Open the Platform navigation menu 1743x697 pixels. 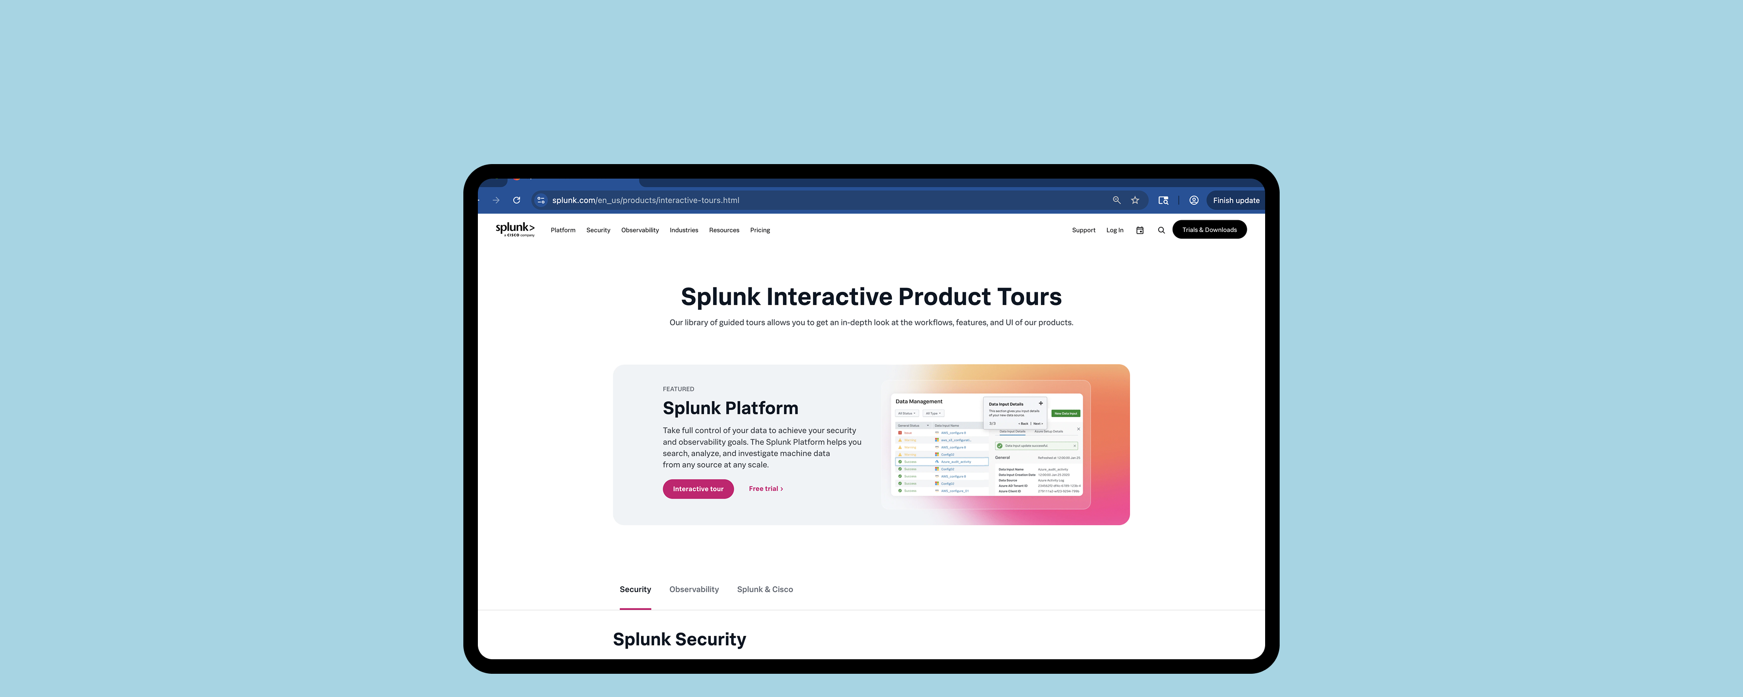pyautogui.click(x=562, y=230)
